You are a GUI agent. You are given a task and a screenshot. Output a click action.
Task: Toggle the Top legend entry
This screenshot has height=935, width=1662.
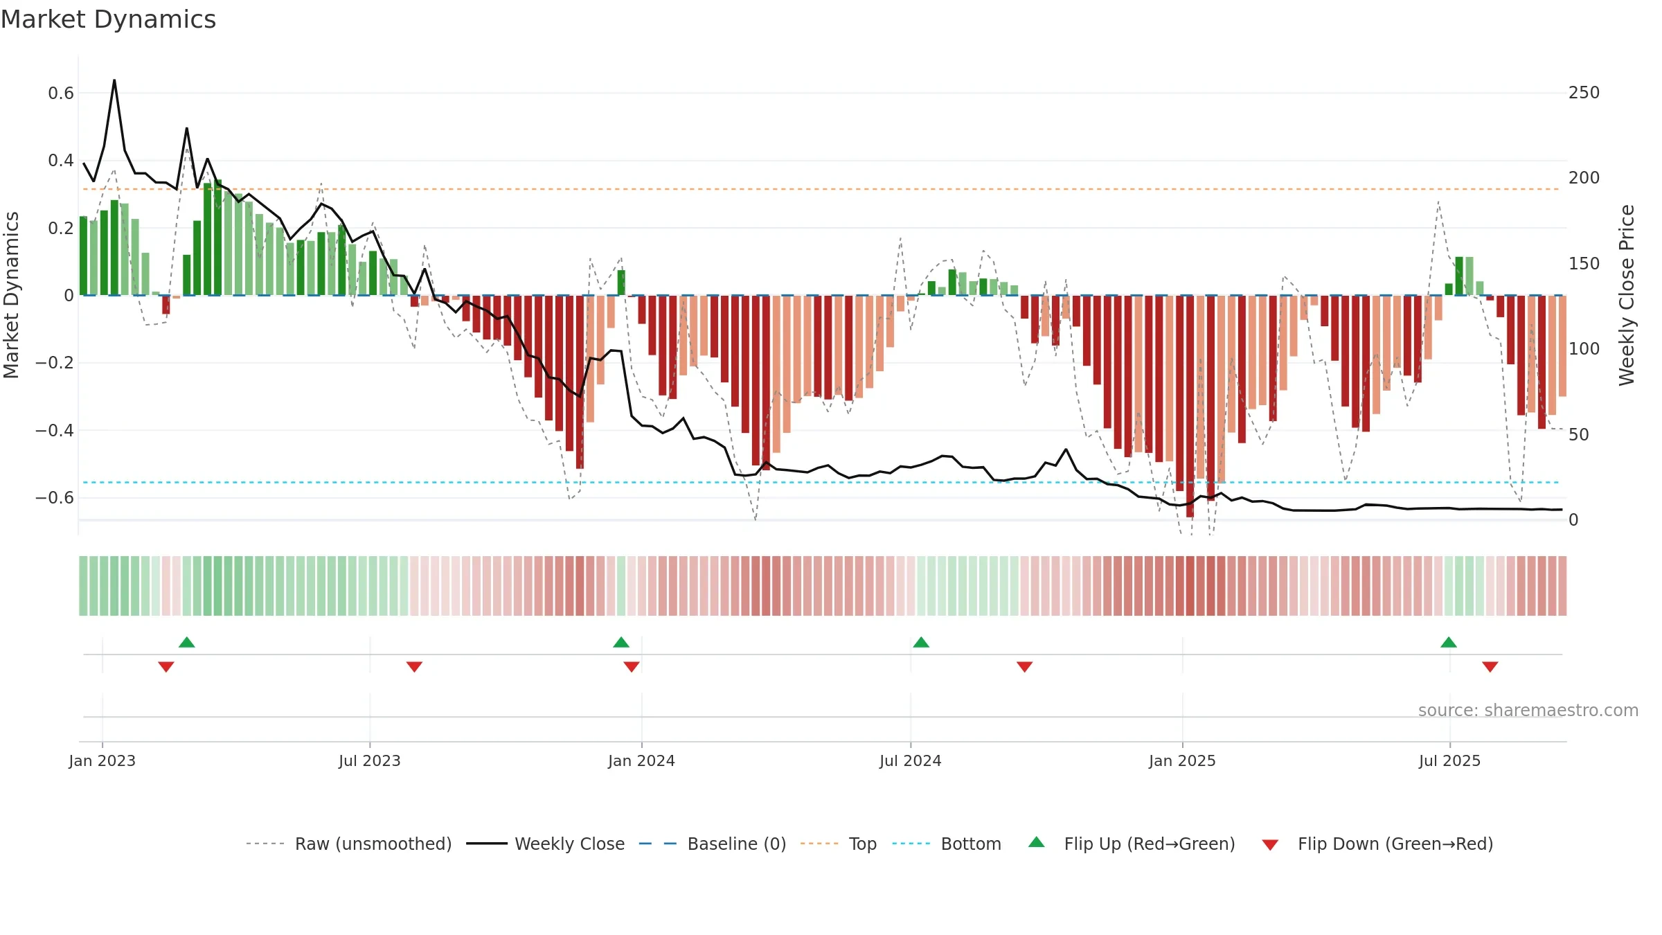click(x=839, y=844)
